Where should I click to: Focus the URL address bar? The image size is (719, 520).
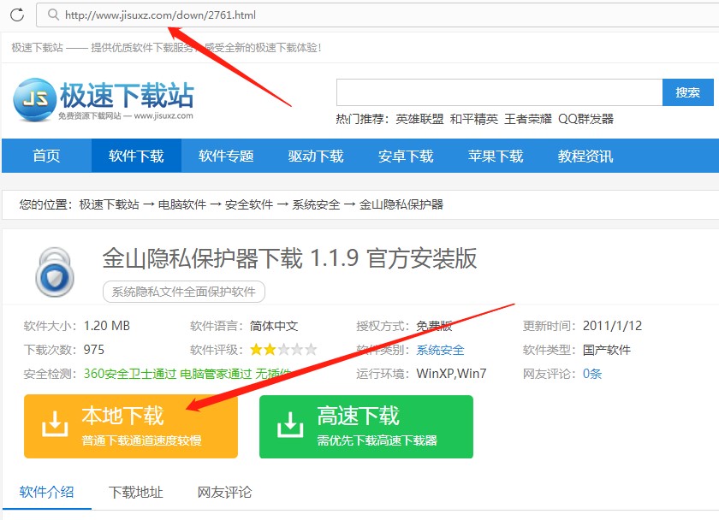(x=377, y=15)
